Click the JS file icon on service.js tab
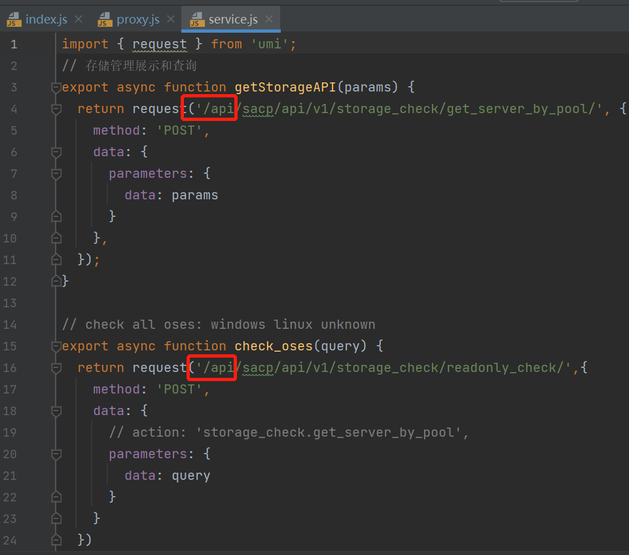Screen dimensions: 629x555 click(197, 19)
